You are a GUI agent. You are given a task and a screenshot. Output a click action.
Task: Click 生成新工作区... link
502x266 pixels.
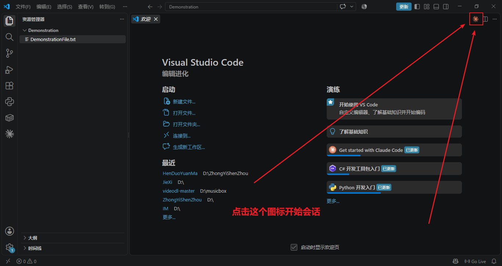(x=189, y=147)
